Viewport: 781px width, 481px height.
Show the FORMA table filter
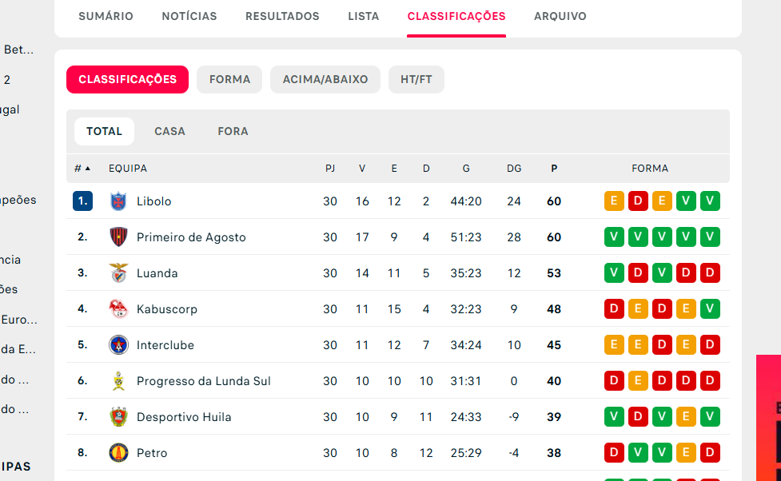pyautogui.click(x=229, y=80)
